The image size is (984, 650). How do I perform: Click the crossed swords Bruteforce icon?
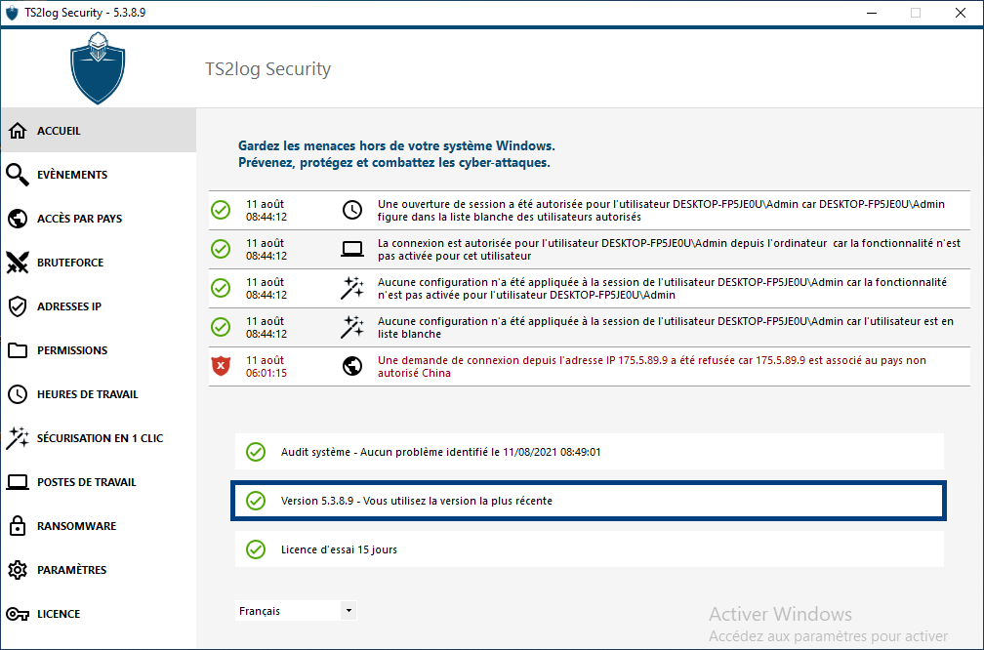18,263
